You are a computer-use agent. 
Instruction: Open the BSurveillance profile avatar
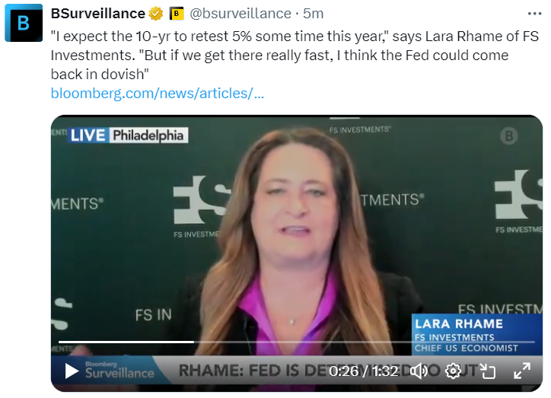click(24, 23)
